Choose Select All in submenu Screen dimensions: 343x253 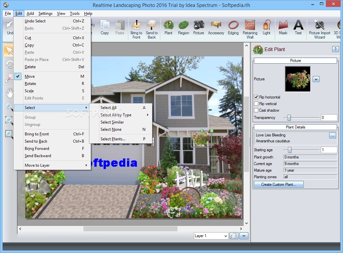click(x=121, y=108)
